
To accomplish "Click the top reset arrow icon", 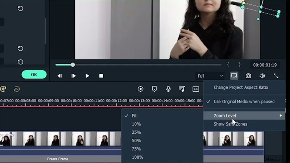I will 21,8.
